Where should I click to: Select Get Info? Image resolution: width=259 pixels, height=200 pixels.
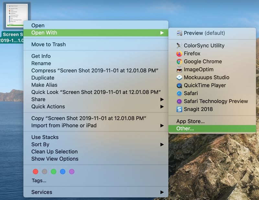click(x=96, y=56)
